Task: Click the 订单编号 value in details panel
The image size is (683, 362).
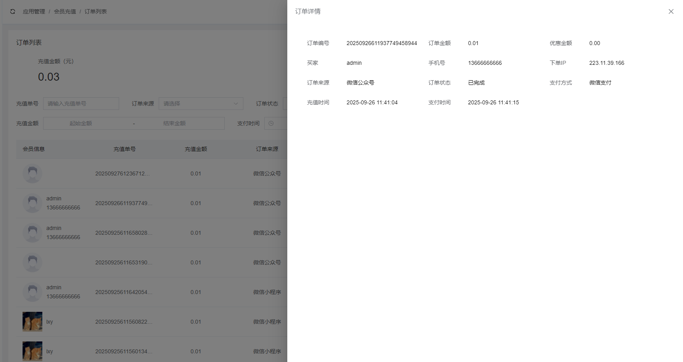Action: [381, 43]
